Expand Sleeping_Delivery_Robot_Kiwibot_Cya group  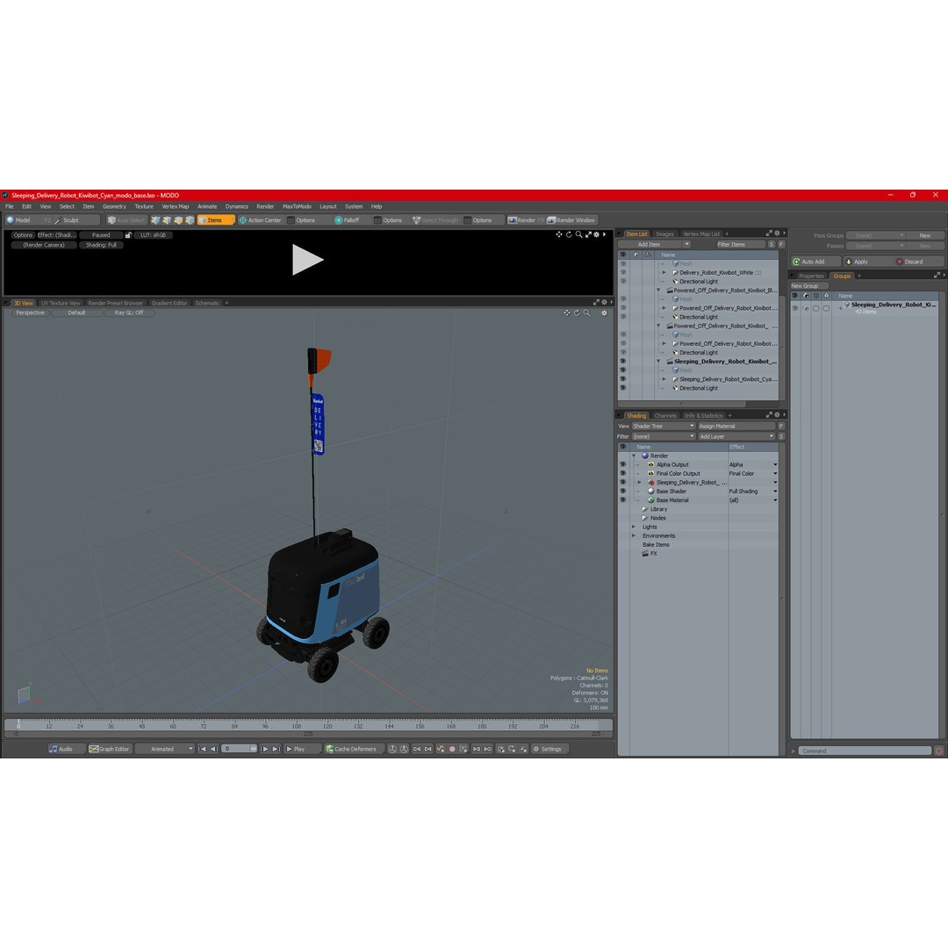coord(664,379)
